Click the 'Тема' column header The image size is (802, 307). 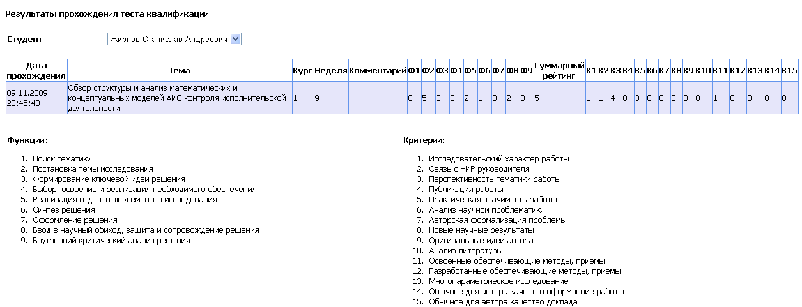[180, 70]
